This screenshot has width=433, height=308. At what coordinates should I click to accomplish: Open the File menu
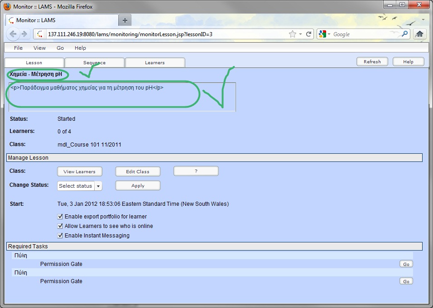pyautogui.click(x=18, y=48)
